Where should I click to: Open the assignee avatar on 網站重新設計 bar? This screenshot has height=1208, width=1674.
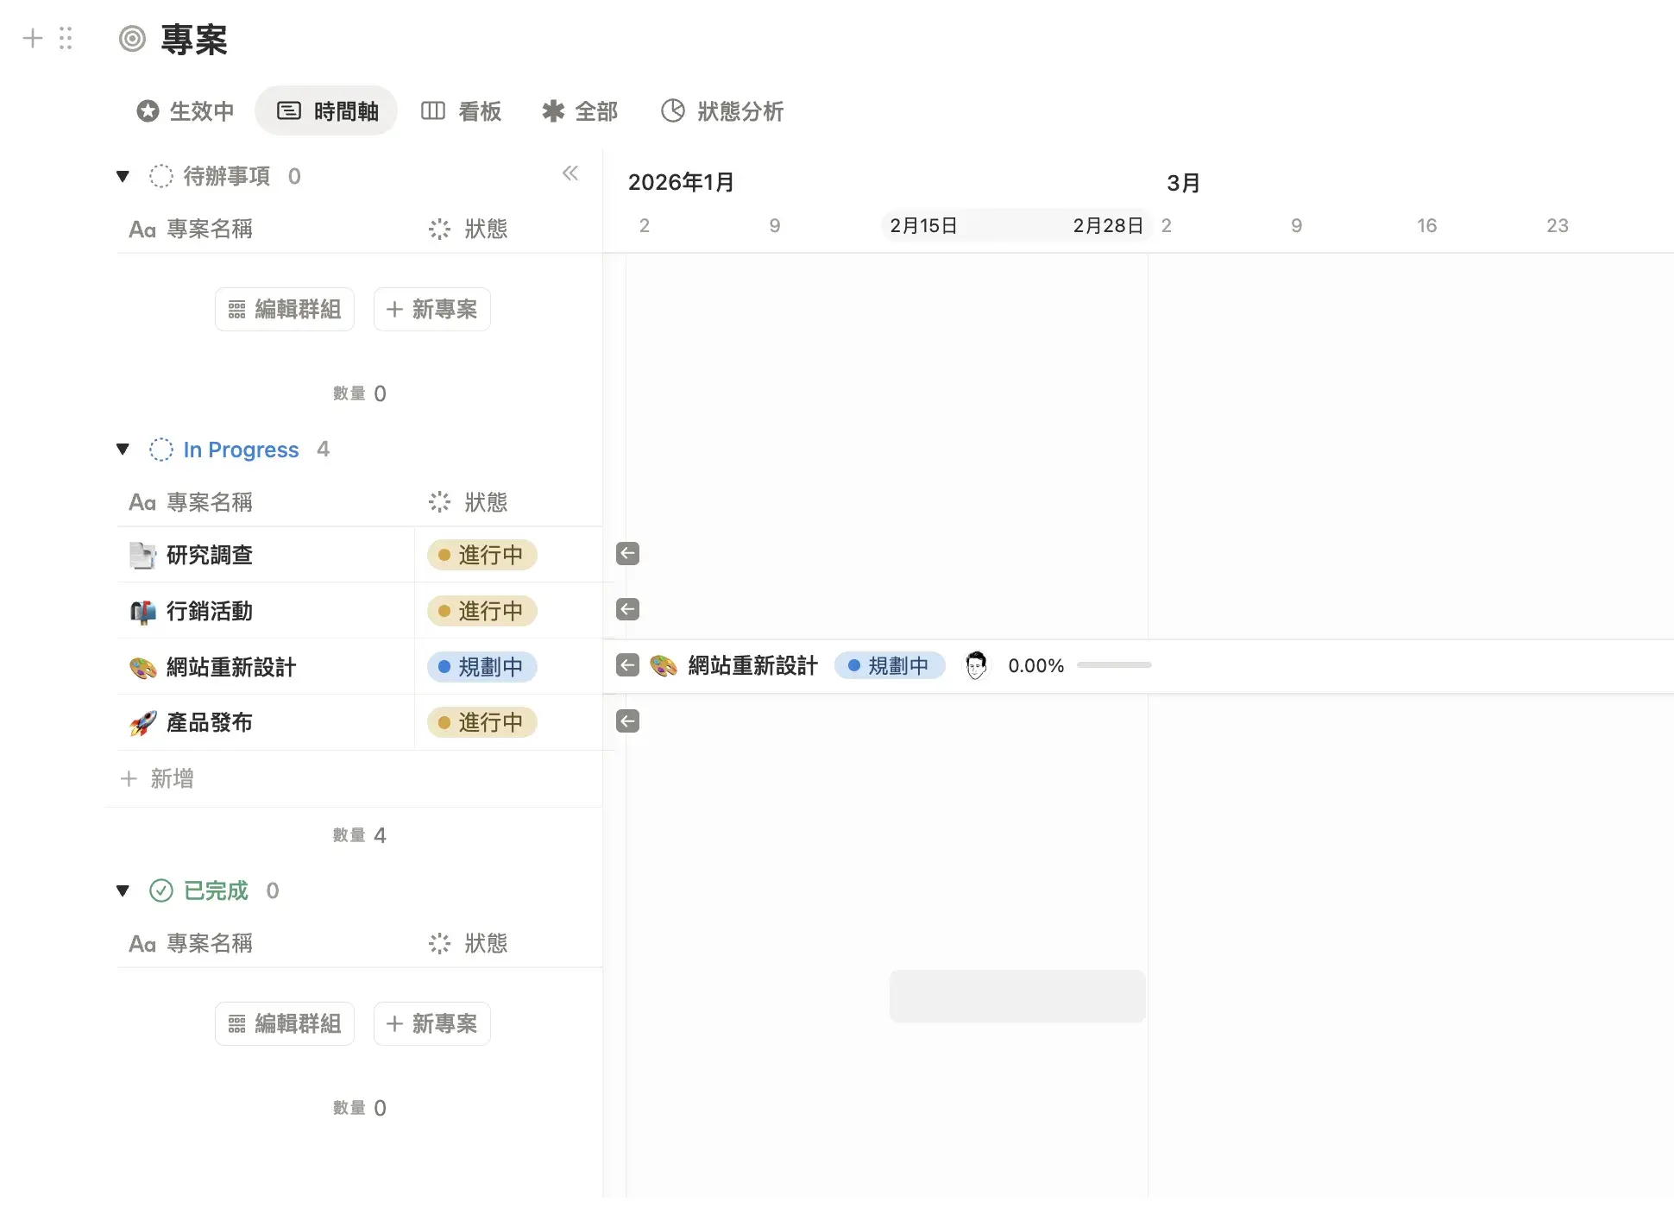tap(976, 665)
